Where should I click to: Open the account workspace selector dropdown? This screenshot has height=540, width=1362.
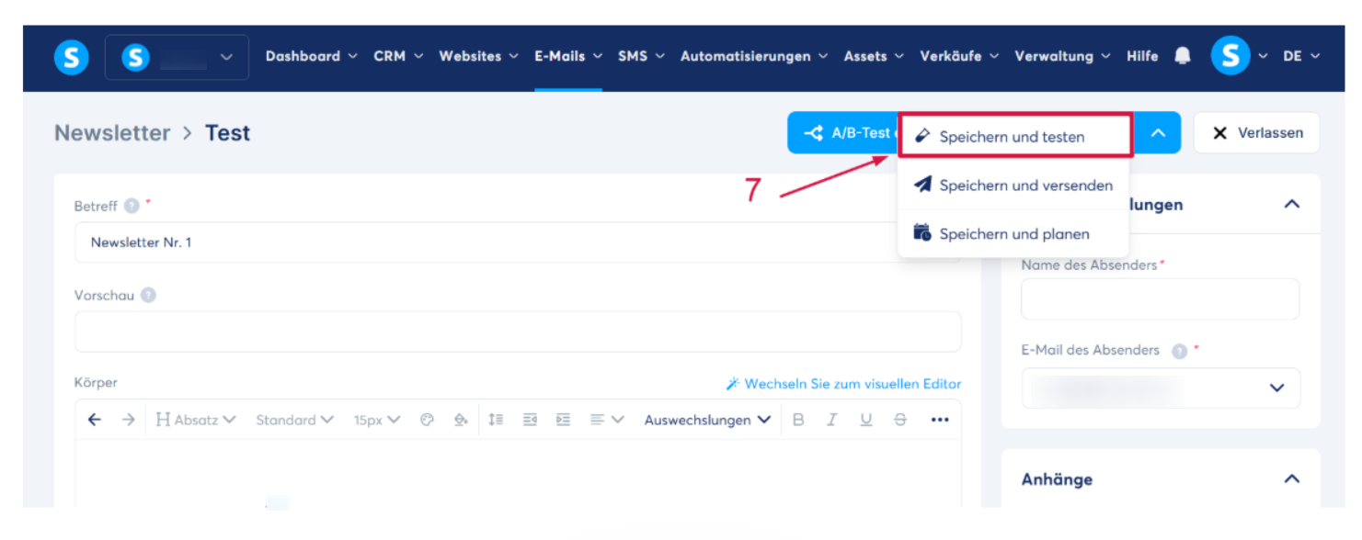(177, 57)
